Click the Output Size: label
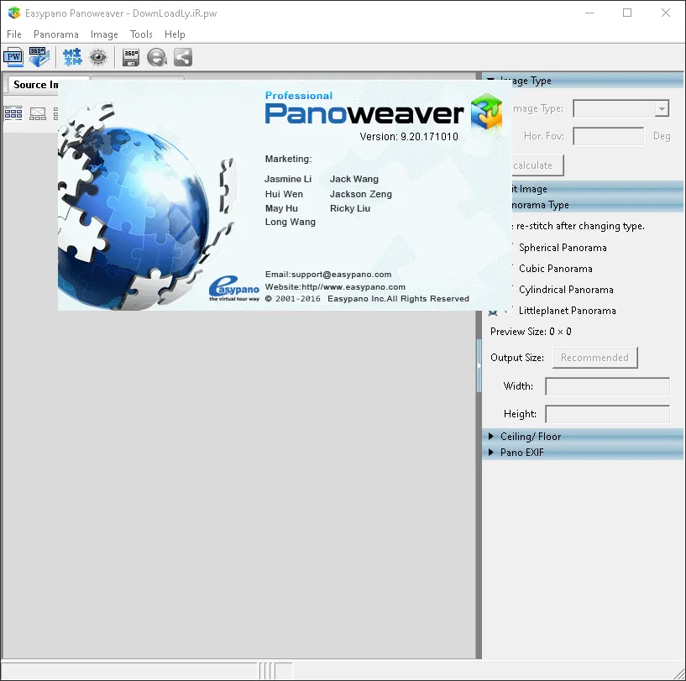 pyautogui.click(x=517, y=358)
